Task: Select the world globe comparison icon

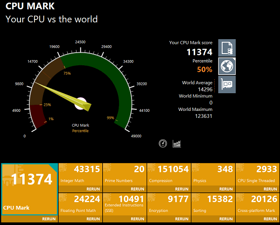Action: click(227, 66)
